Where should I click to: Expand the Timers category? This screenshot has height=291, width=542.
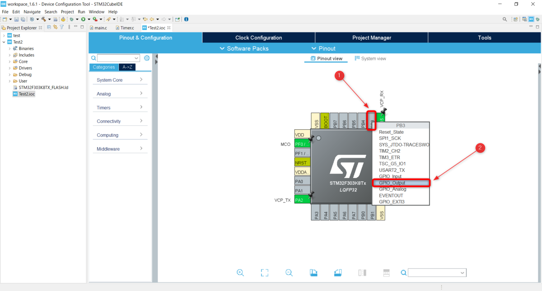[120, 108]
